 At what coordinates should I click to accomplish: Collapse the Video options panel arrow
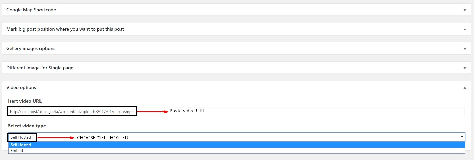click(x=465, y=88)
